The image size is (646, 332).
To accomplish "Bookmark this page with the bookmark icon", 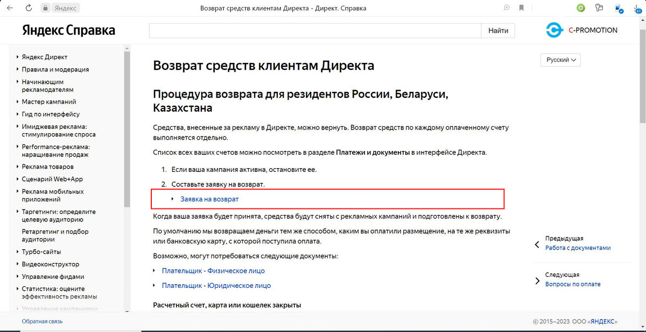I will (x=522, y=8).
